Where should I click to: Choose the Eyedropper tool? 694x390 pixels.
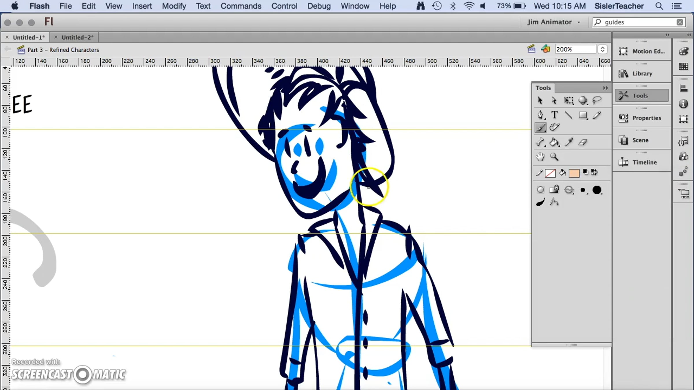pos(569,142)
